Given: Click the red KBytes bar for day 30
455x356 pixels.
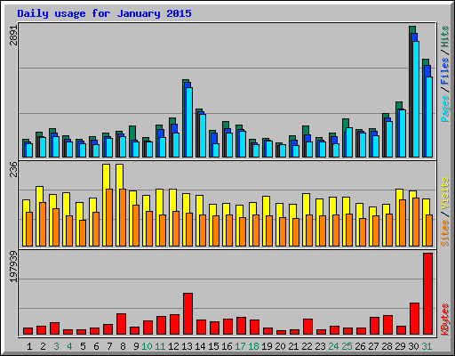Looking at the screenshot, I should click(414, 319).
